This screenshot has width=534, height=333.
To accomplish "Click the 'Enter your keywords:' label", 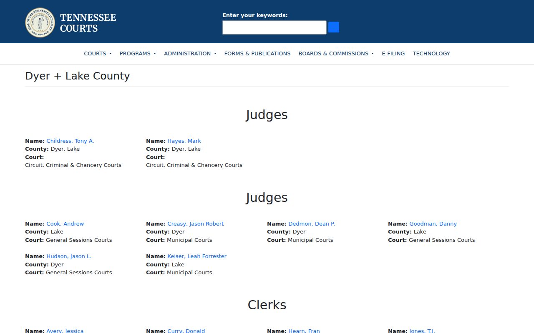I will (x=255, y=15).
